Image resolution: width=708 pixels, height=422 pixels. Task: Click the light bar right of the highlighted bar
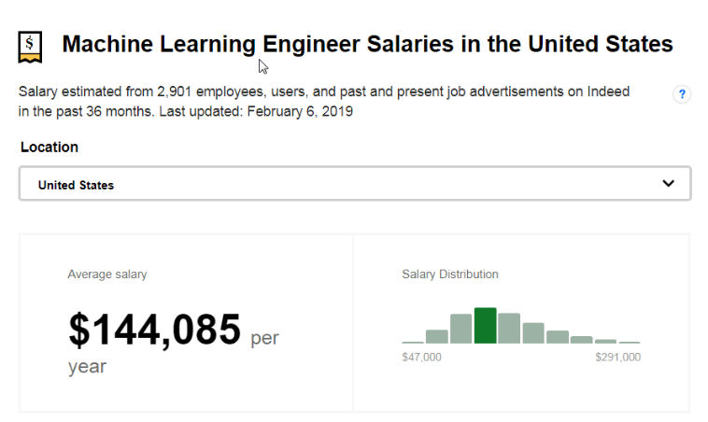click(509, 328)
